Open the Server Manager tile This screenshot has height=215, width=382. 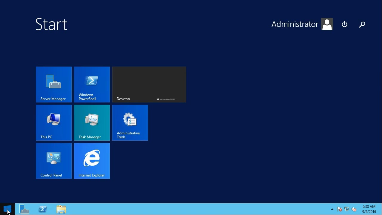[54, 85]
